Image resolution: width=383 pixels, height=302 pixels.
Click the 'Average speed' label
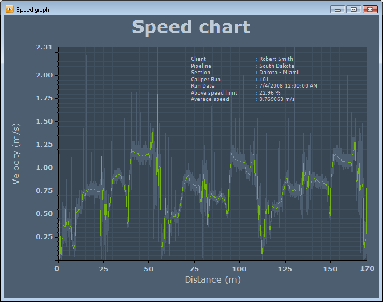(210, 99)
